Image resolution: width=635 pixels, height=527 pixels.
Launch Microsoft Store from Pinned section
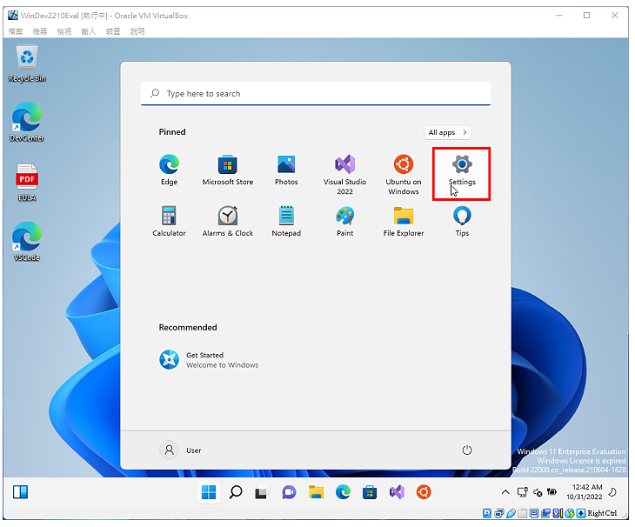(x=228, y=170)
